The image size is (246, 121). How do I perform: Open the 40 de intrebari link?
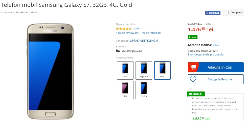pyautogui.click(x=151, y=33)
